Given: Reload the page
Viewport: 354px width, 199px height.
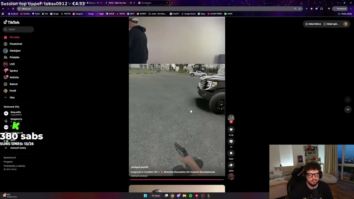Looking at the screenshot, I should point(13,9).
